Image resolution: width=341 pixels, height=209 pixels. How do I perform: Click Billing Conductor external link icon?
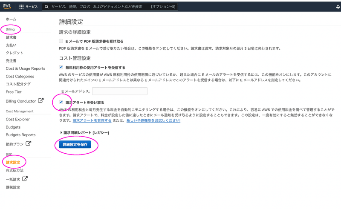[x=40, y=100]
